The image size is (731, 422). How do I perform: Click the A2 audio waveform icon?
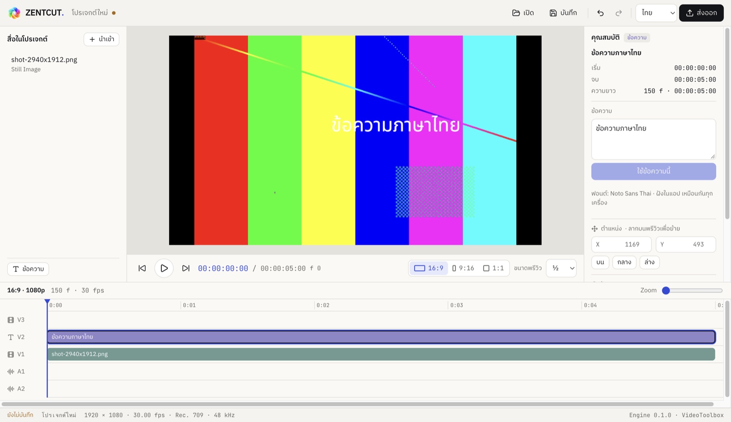coord(11,389)
